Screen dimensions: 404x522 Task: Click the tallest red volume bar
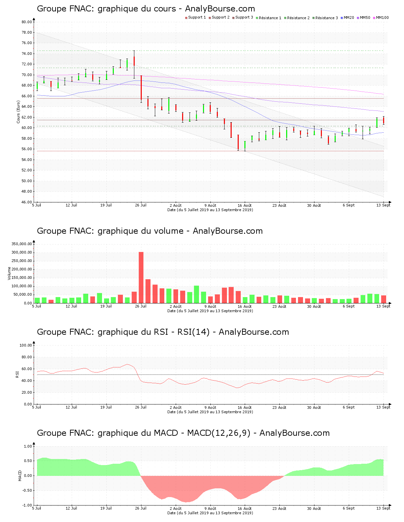141,278
